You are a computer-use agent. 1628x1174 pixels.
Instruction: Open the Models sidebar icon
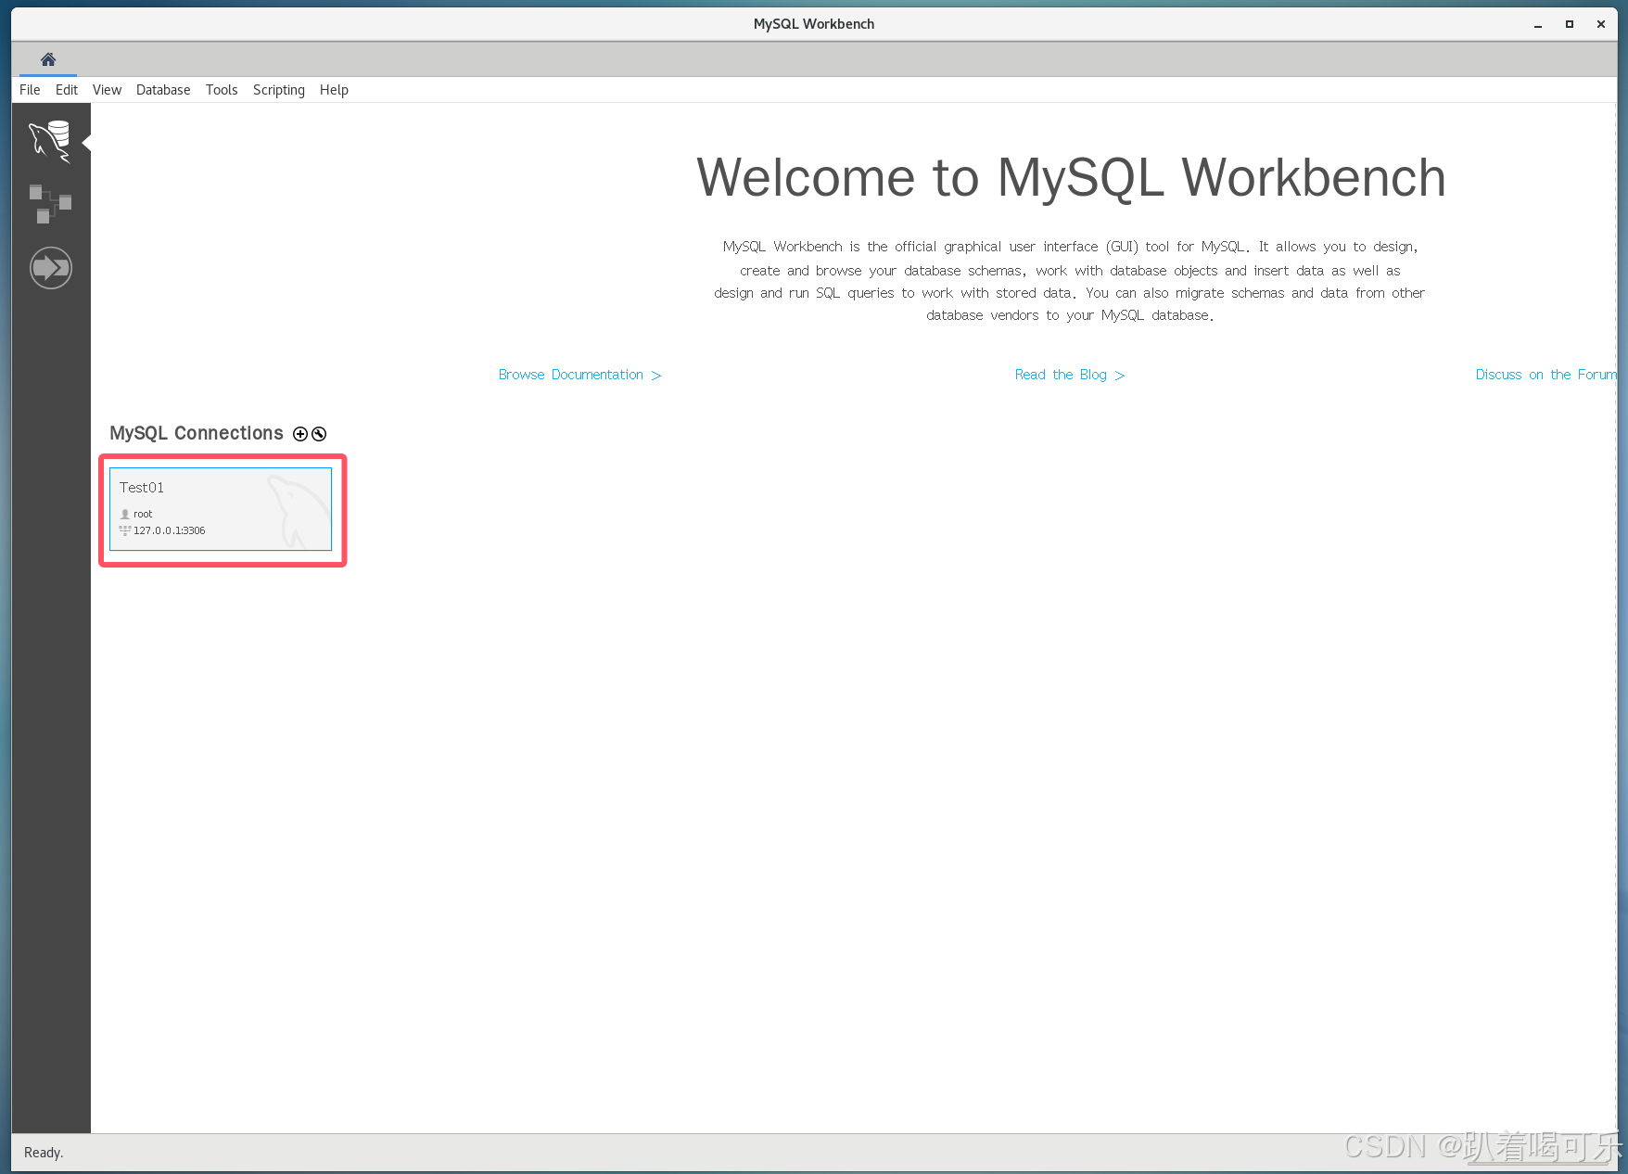[x=50, y=204]
